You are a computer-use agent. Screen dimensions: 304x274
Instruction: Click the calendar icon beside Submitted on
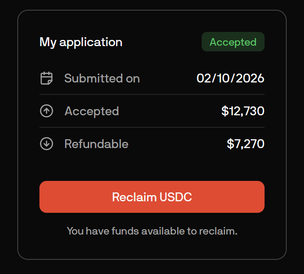point(47,78)
